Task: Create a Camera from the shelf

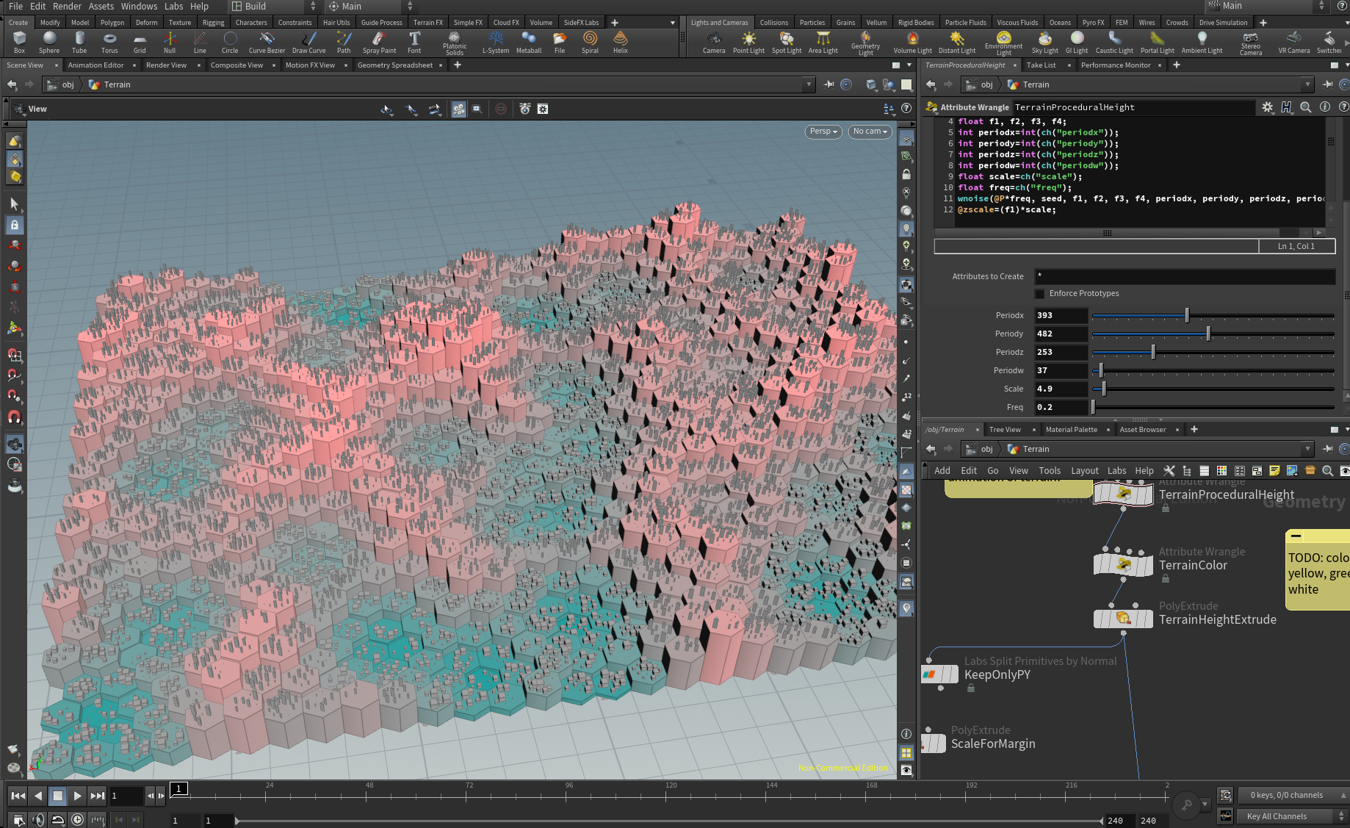Action: [x=713, y=42]
